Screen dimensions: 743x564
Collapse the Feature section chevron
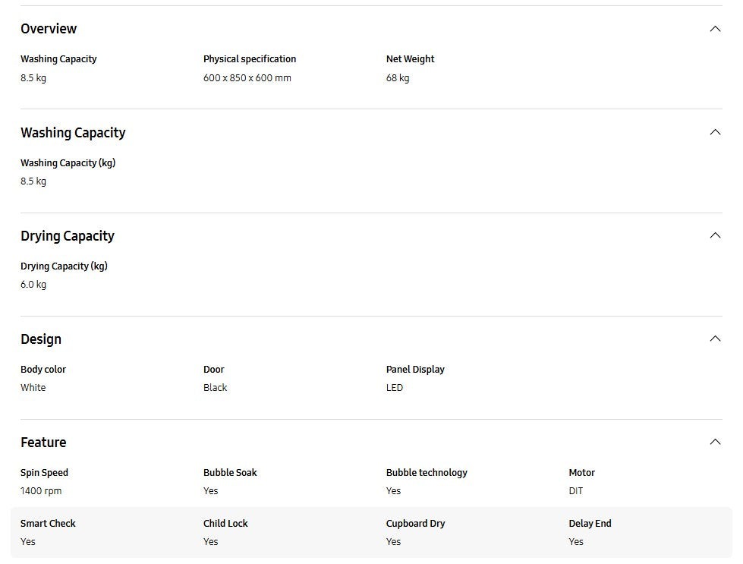(x=714, y=442)
